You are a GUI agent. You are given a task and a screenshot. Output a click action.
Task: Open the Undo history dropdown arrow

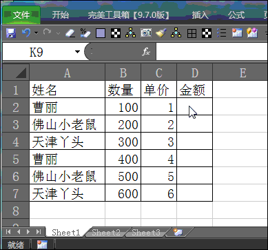click(37, 33)
